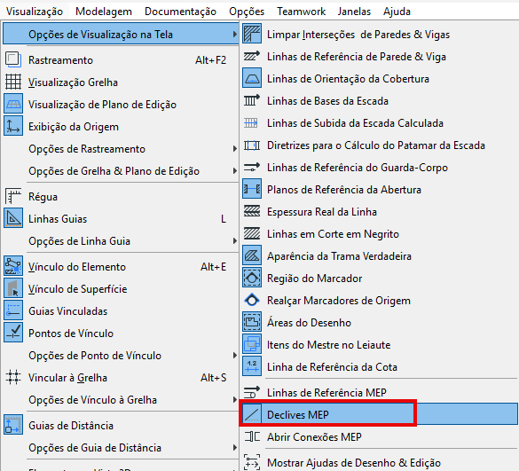Open the Documentação menu
Screen dimensions: 519x471
[x=180, y=12]
